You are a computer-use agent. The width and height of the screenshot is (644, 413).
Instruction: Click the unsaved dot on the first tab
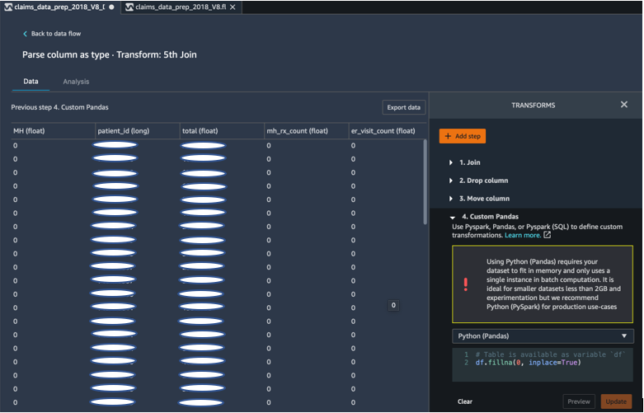(x=111, y=7)
